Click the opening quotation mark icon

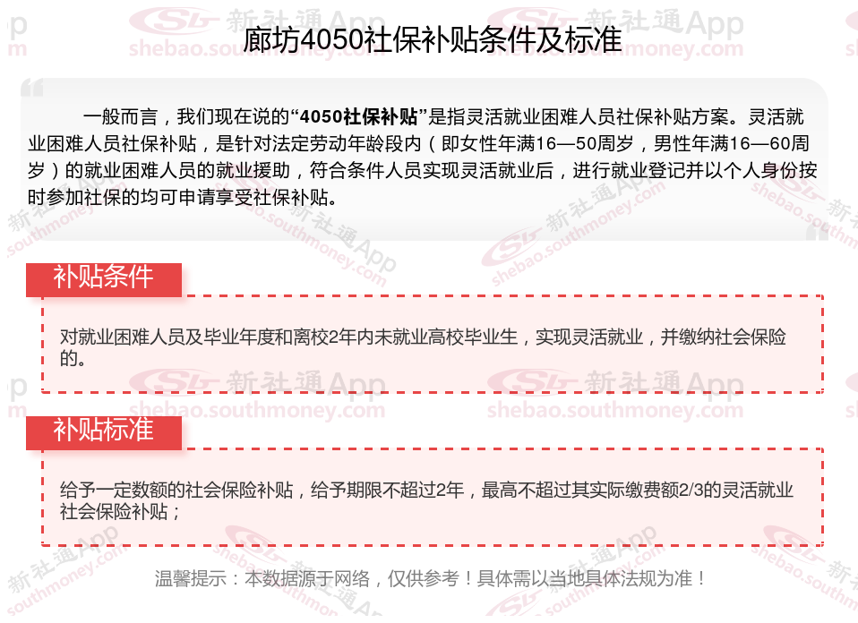(31, 88)
